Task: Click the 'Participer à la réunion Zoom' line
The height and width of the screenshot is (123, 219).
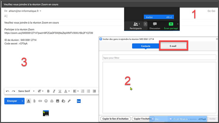Action: point(19,29)
